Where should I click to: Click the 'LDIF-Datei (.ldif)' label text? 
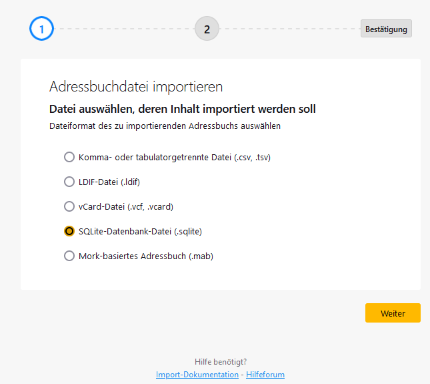click(109, 182)
